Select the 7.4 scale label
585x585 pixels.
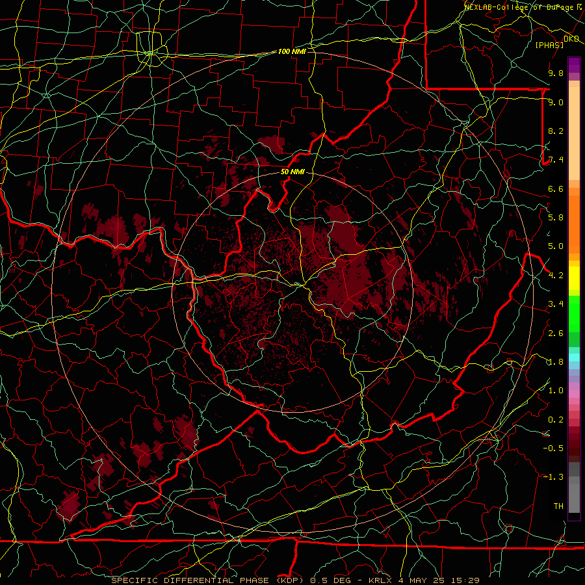click(x=556, y=160)
